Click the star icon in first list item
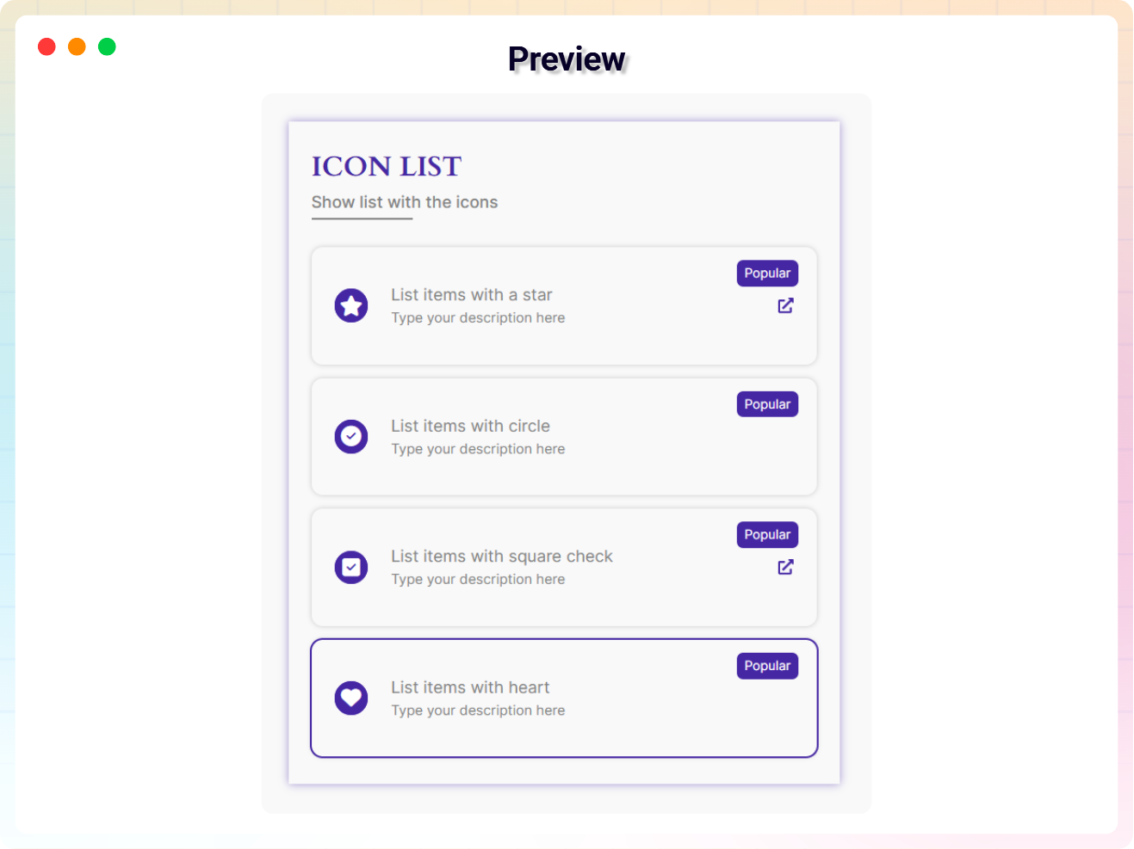 351,305
